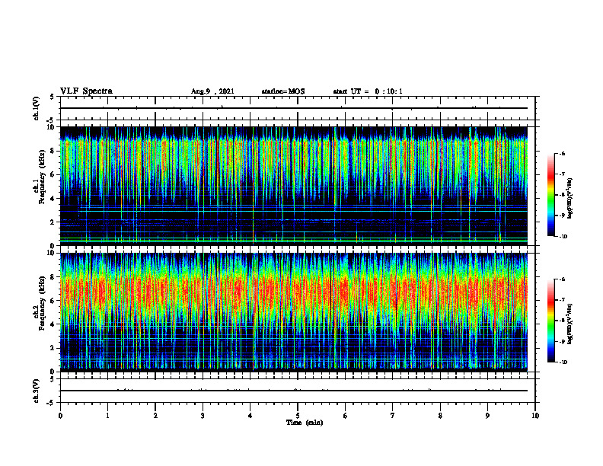The height and width of the screenshot is (466, 603).
Task: Click the "6" kHz tick of ch.2 spectrogram
Action: point(53,301)
